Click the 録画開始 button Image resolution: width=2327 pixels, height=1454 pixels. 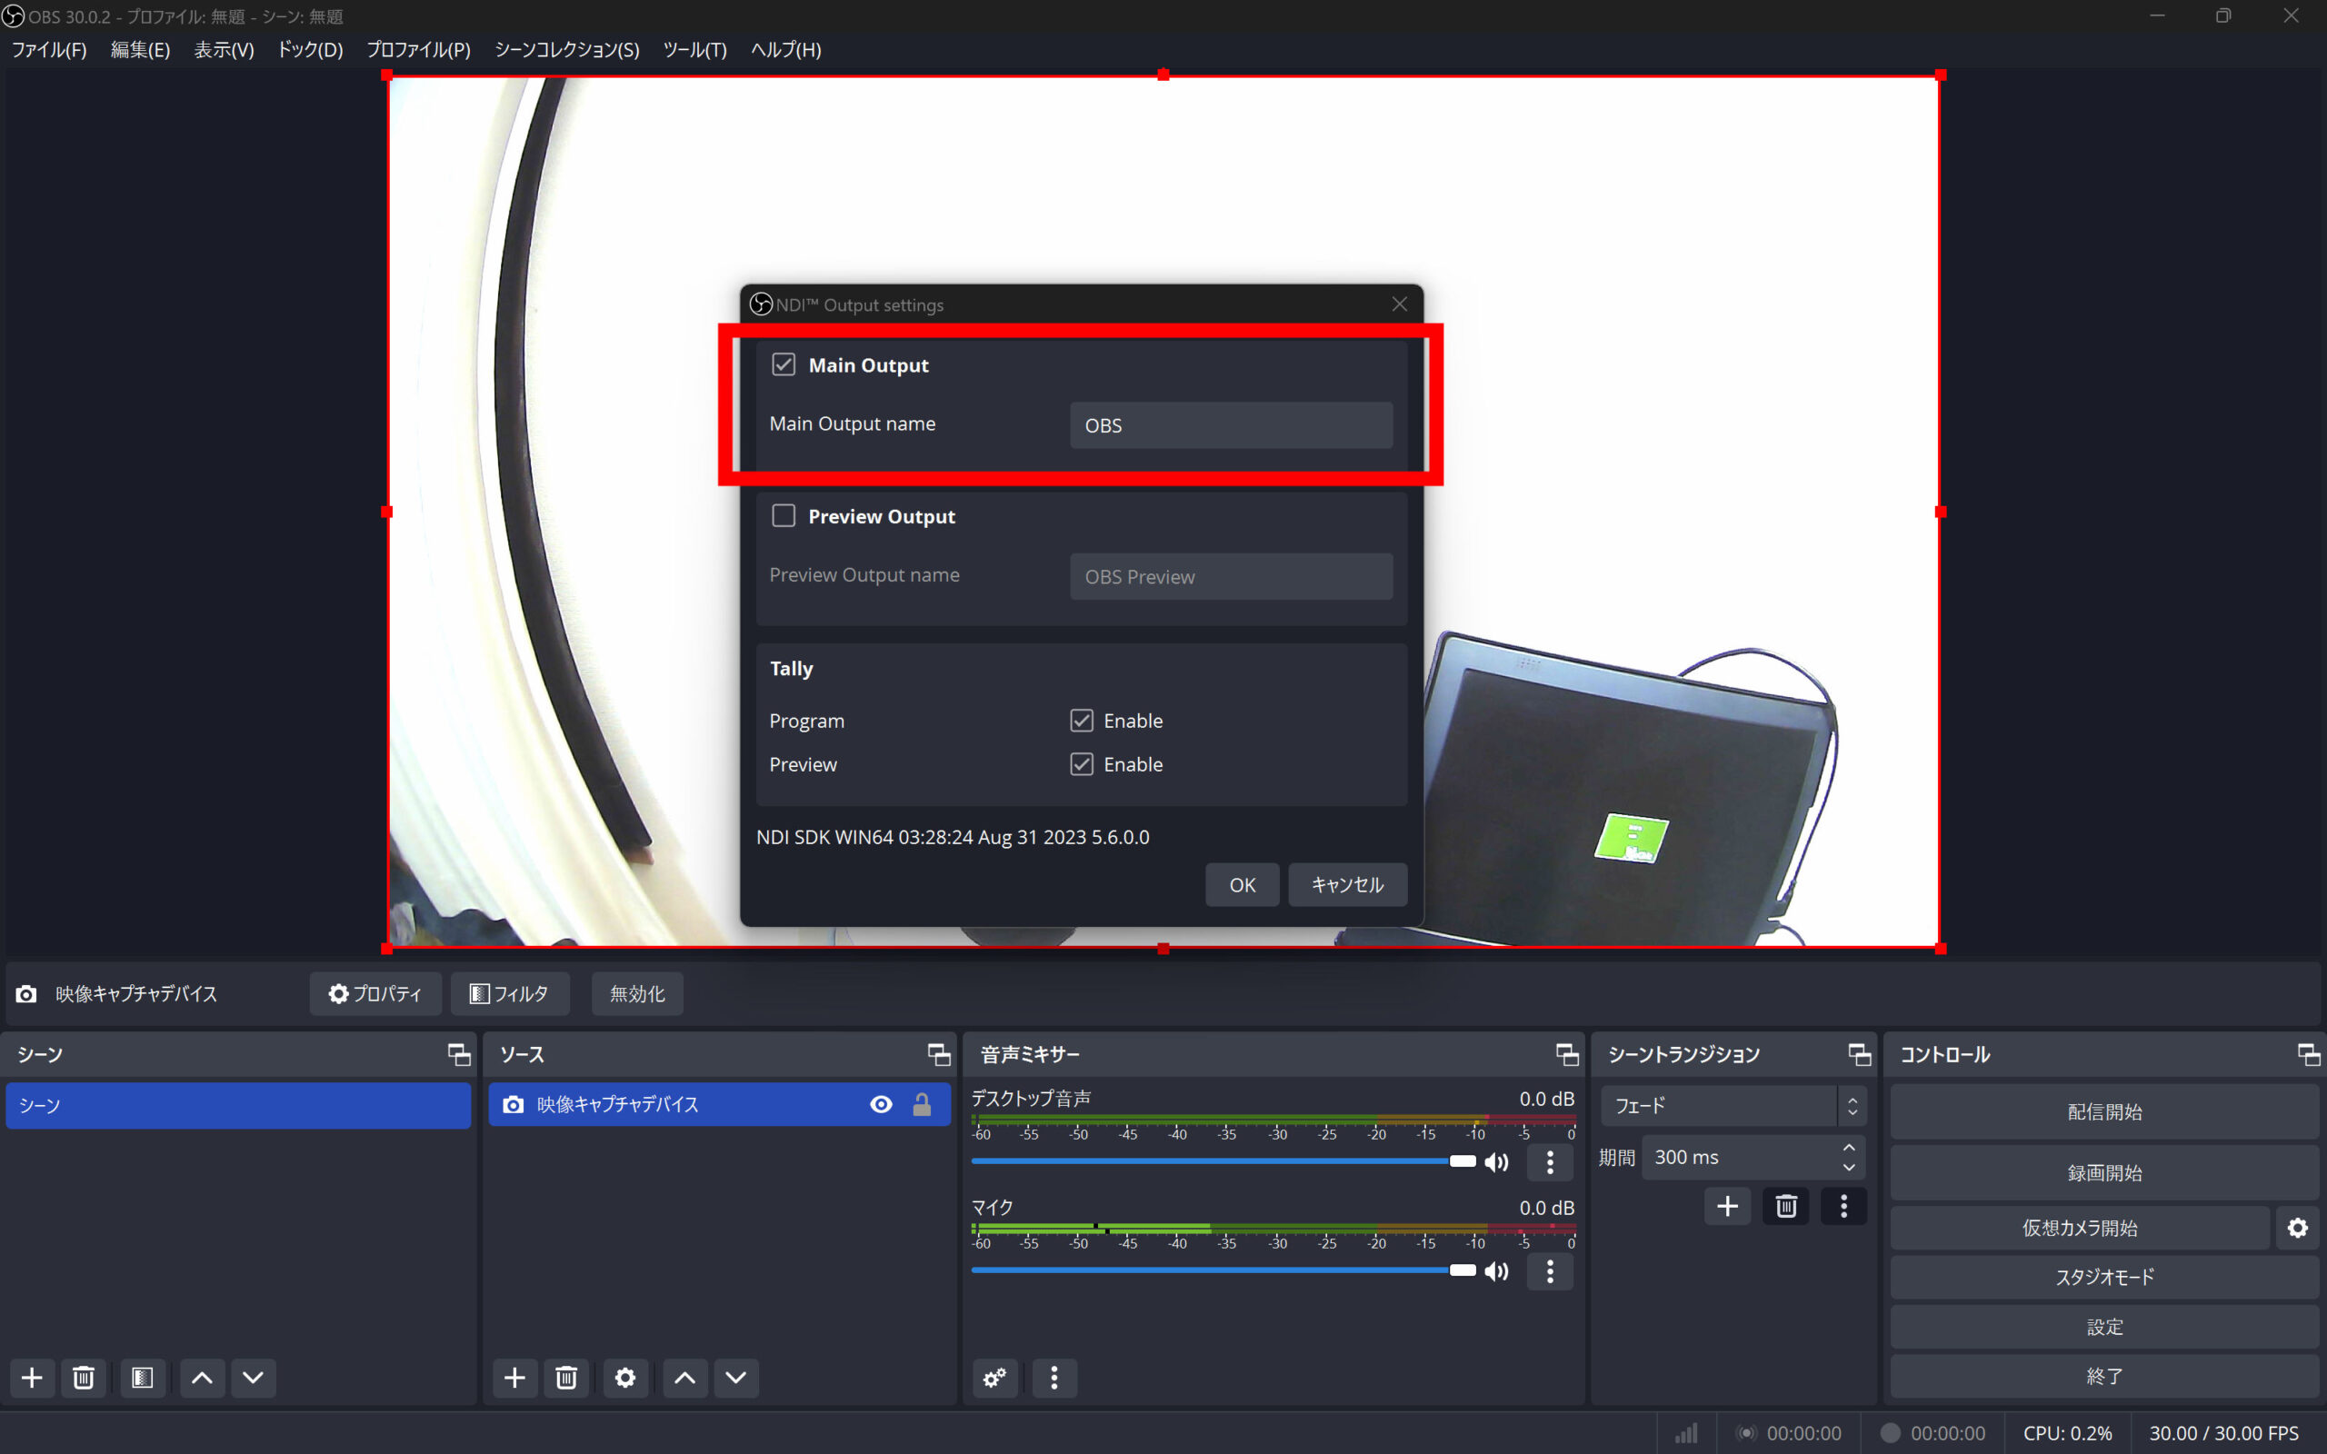click(x=2104, y=1172)
